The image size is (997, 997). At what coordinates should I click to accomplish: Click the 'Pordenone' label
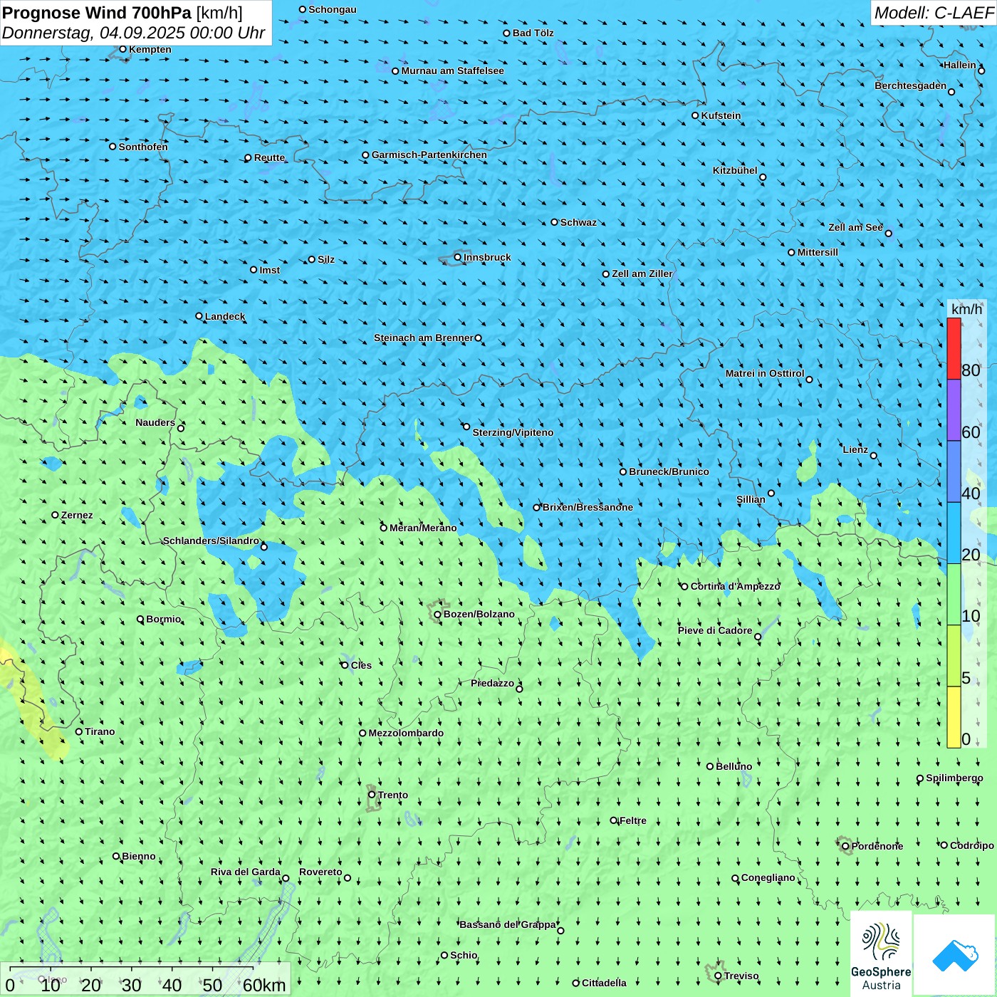[x=877, y=846]
